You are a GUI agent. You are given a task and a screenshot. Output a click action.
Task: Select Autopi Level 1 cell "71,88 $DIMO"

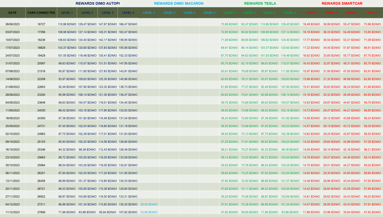coord(67,212)
